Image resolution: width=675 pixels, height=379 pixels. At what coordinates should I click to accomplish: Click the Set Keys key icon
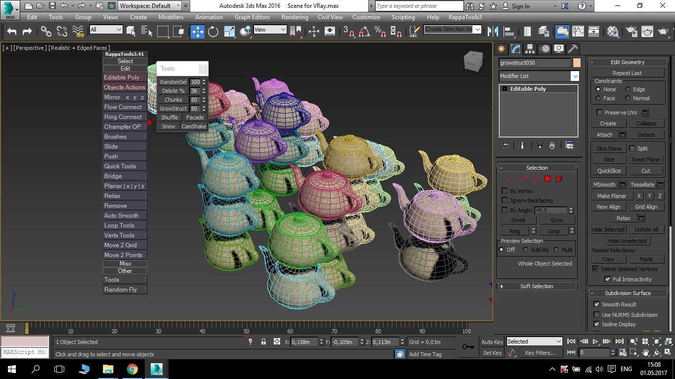(468, 347)
